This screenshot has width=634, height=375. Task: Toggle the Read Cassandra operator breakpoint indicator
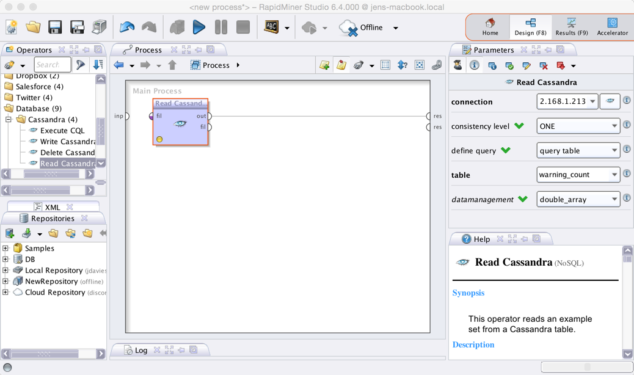tap(159, 139)
